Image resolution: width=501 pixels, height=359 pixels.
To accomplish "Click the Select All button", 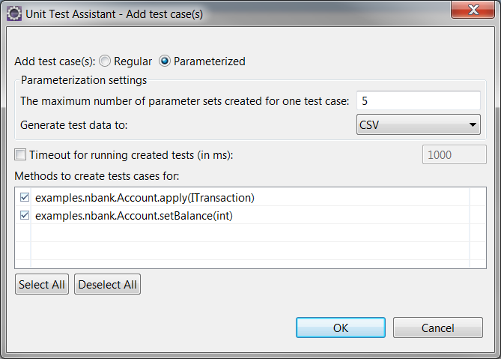I will (x=42, y=284).
